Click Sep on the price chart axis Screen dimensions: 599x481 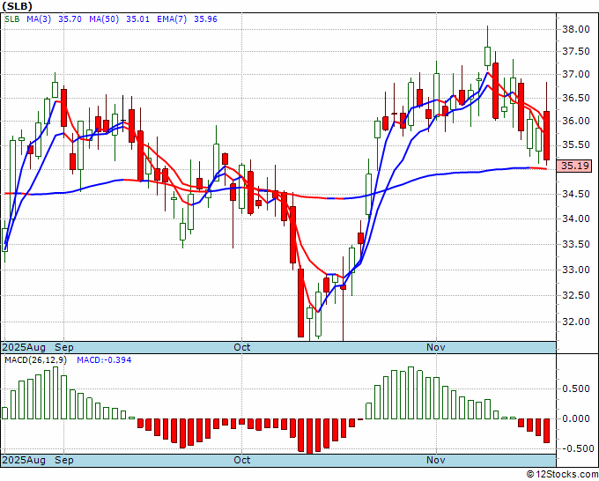point(63,347)
